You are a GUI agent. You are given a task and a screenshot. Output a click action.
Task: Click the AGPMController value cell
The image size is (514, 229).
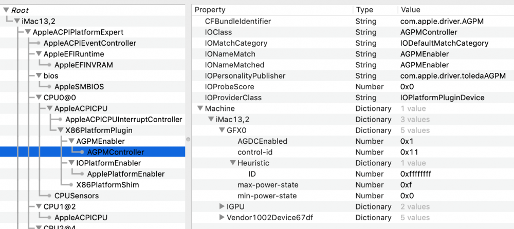(429, 32)
